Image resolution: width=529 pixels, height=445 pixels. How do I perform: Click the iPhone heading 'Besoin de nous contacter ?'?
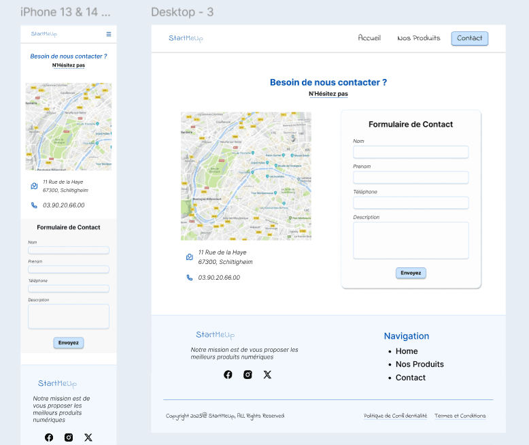[x=69, y=56]
